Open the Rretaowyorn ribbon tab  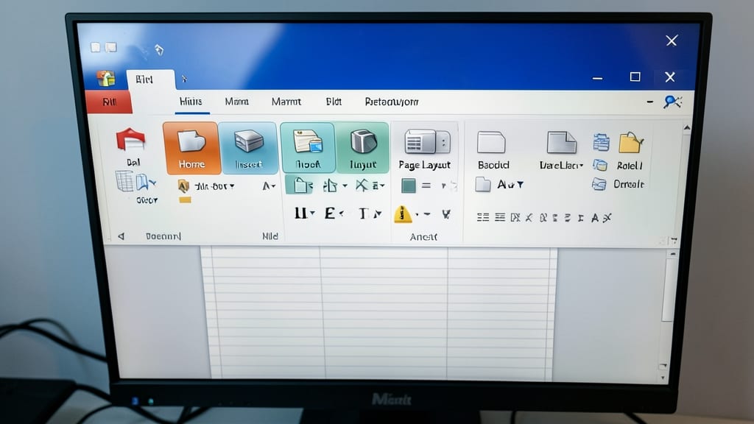(x=392, y=102)
